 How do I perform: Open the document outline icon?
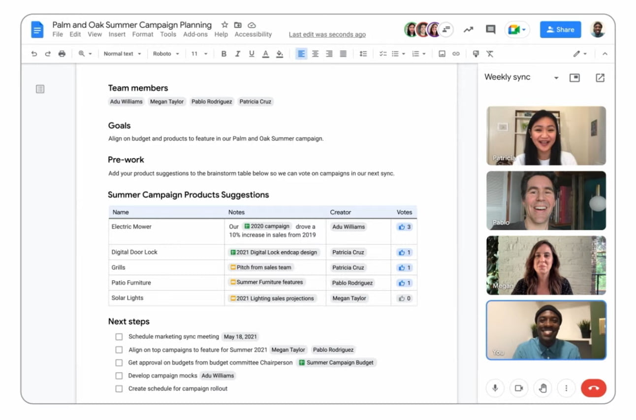click(40, 89)
